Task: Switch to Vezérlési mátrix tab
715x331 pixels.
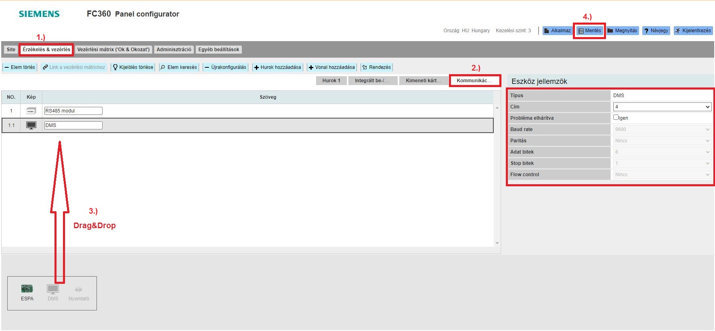Action: pyautogui.click(x=113, y=50)
